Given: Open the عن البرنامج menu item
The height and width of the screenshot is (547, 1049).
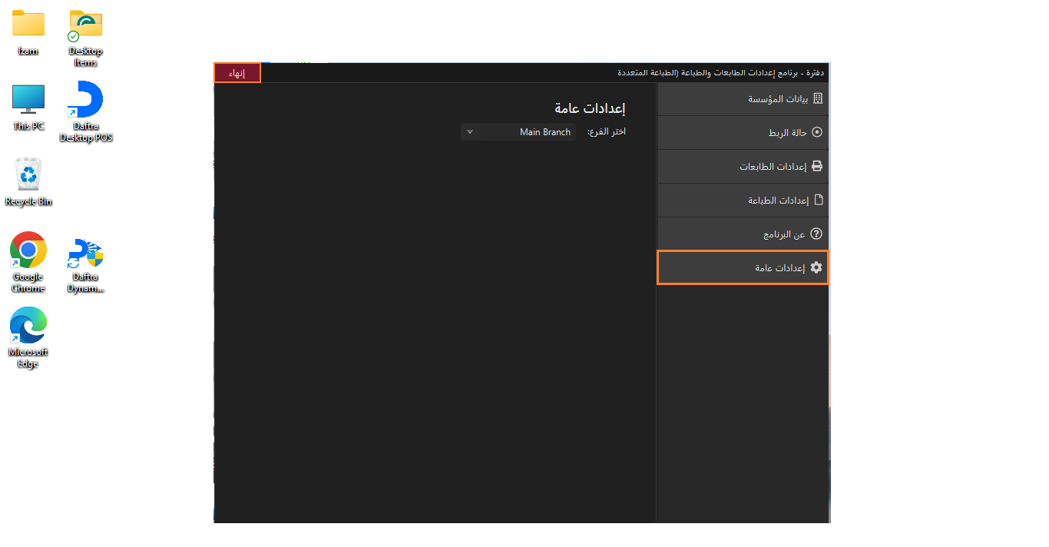Looking at the screenshot, I should [743, 234].
